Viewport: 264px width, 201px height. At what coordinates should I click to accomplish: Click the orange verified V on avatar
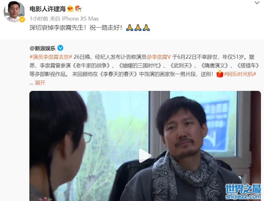22,20
